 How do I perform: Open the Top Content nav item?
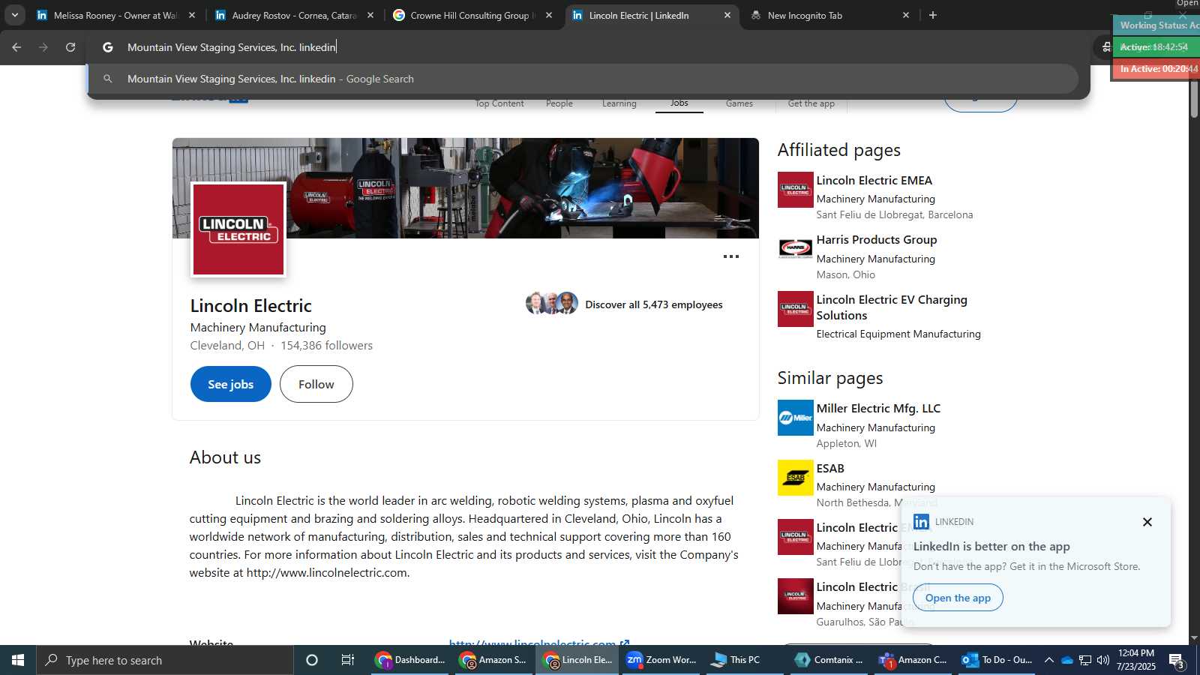point(499,103)
